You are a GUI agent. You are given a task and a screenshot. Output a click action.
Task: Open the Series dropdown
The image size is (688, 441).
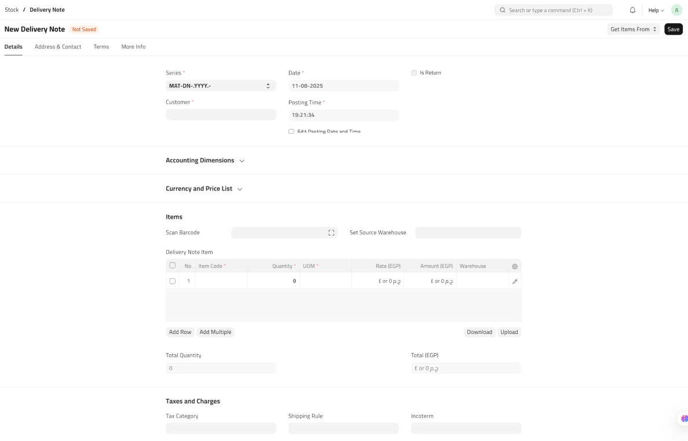221,86
